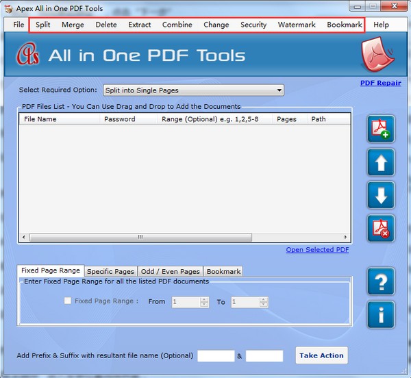Viewport: 411px width, 378px height.
Task: Open the Help menu
Action: (381, 25)
